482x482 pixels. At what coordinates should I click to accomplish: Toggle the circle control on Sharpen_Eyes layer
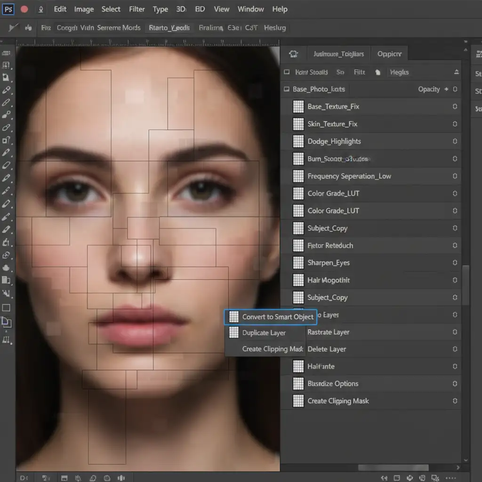point(455,263)
